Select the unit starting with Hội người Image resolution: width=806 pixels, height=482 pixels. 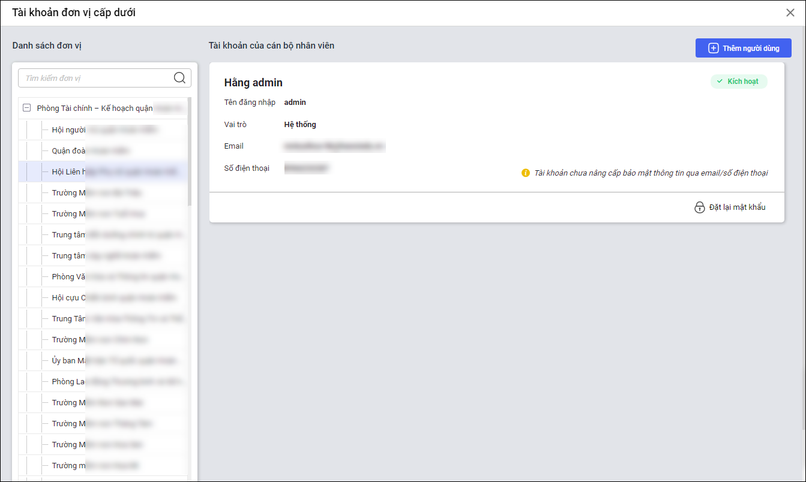(68, 129)
